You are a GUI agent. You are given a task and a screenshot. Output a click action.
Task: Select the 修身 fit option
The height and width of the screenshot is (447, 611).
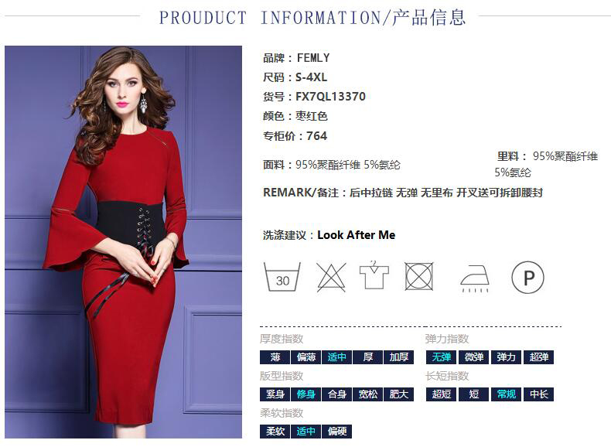[306, 394]
